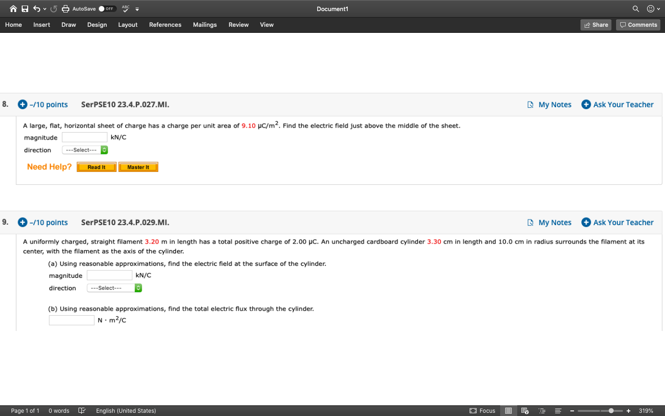Open My Notes for question 8
The height and width of the screenshot is (416, 665).
click(x=550, y=105)
